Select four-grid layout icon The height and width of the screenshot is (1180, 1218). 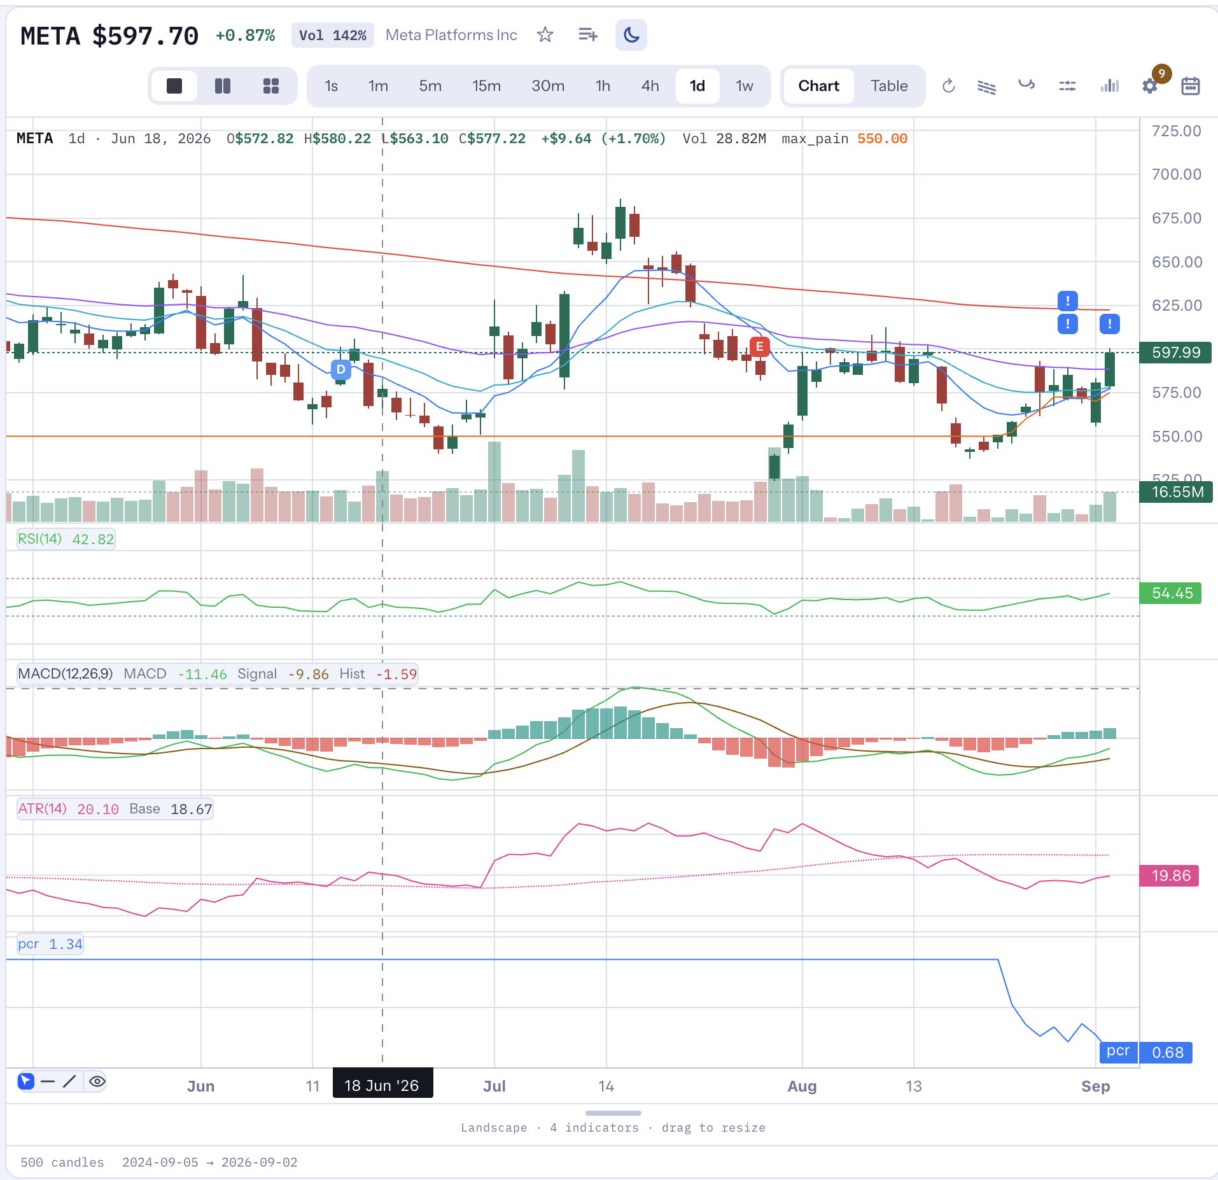271,86
